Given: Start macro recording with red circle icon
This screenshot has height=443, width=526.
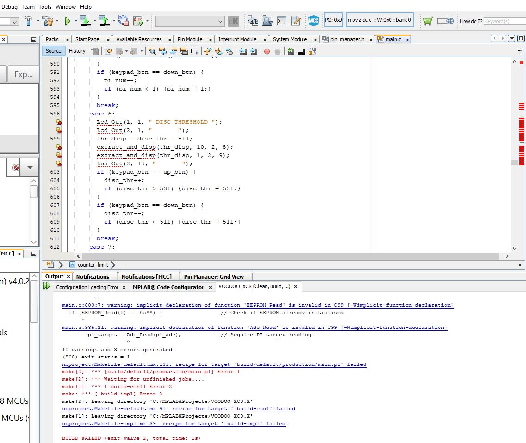Looking at the screenshot, I should tap(267, 51).
